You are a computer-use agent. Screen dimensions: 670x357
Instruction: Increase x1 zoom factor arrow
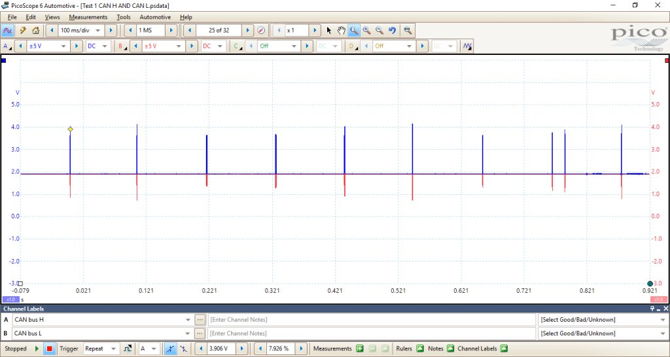click(315, 31)
